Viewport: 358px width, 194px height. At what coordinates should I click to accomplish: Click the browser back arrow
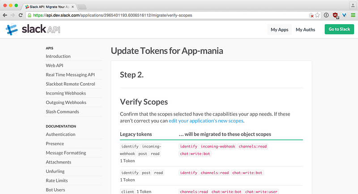[x=5, y=15]
